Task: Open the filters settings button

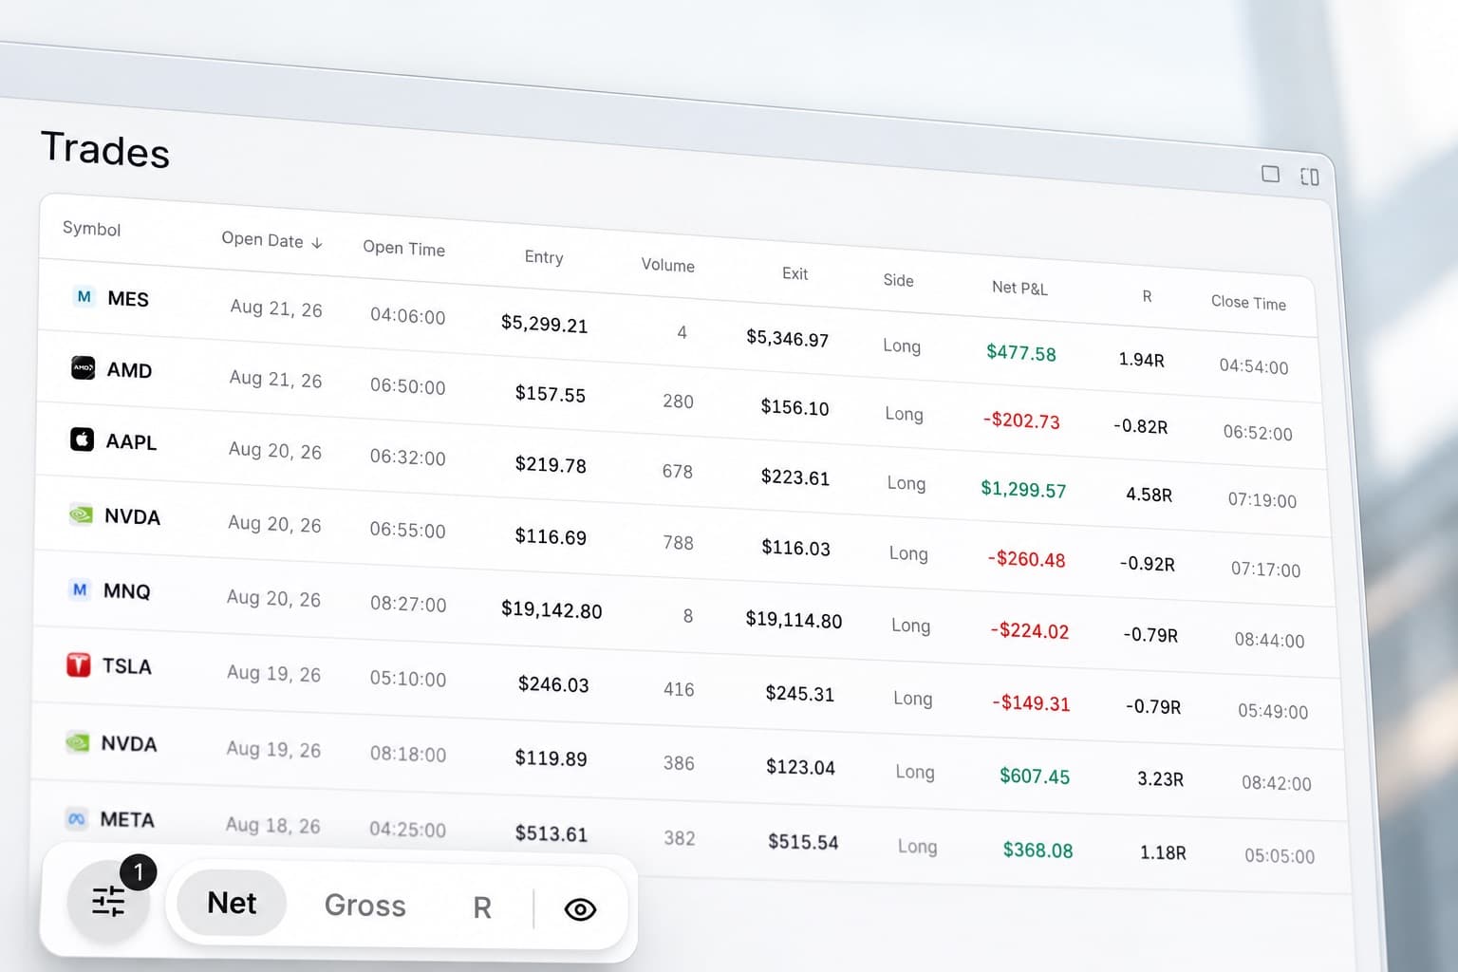Action: click(108, 901)
